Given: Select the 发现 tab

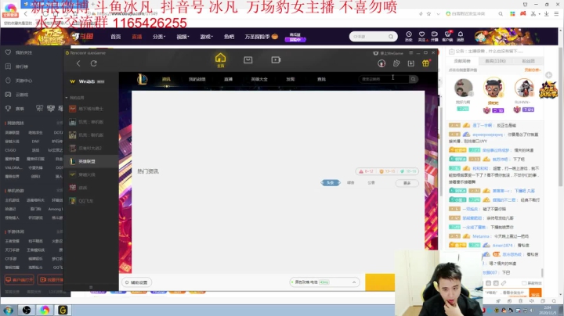Looking at the screenshot, I should (x=291, y=79).
